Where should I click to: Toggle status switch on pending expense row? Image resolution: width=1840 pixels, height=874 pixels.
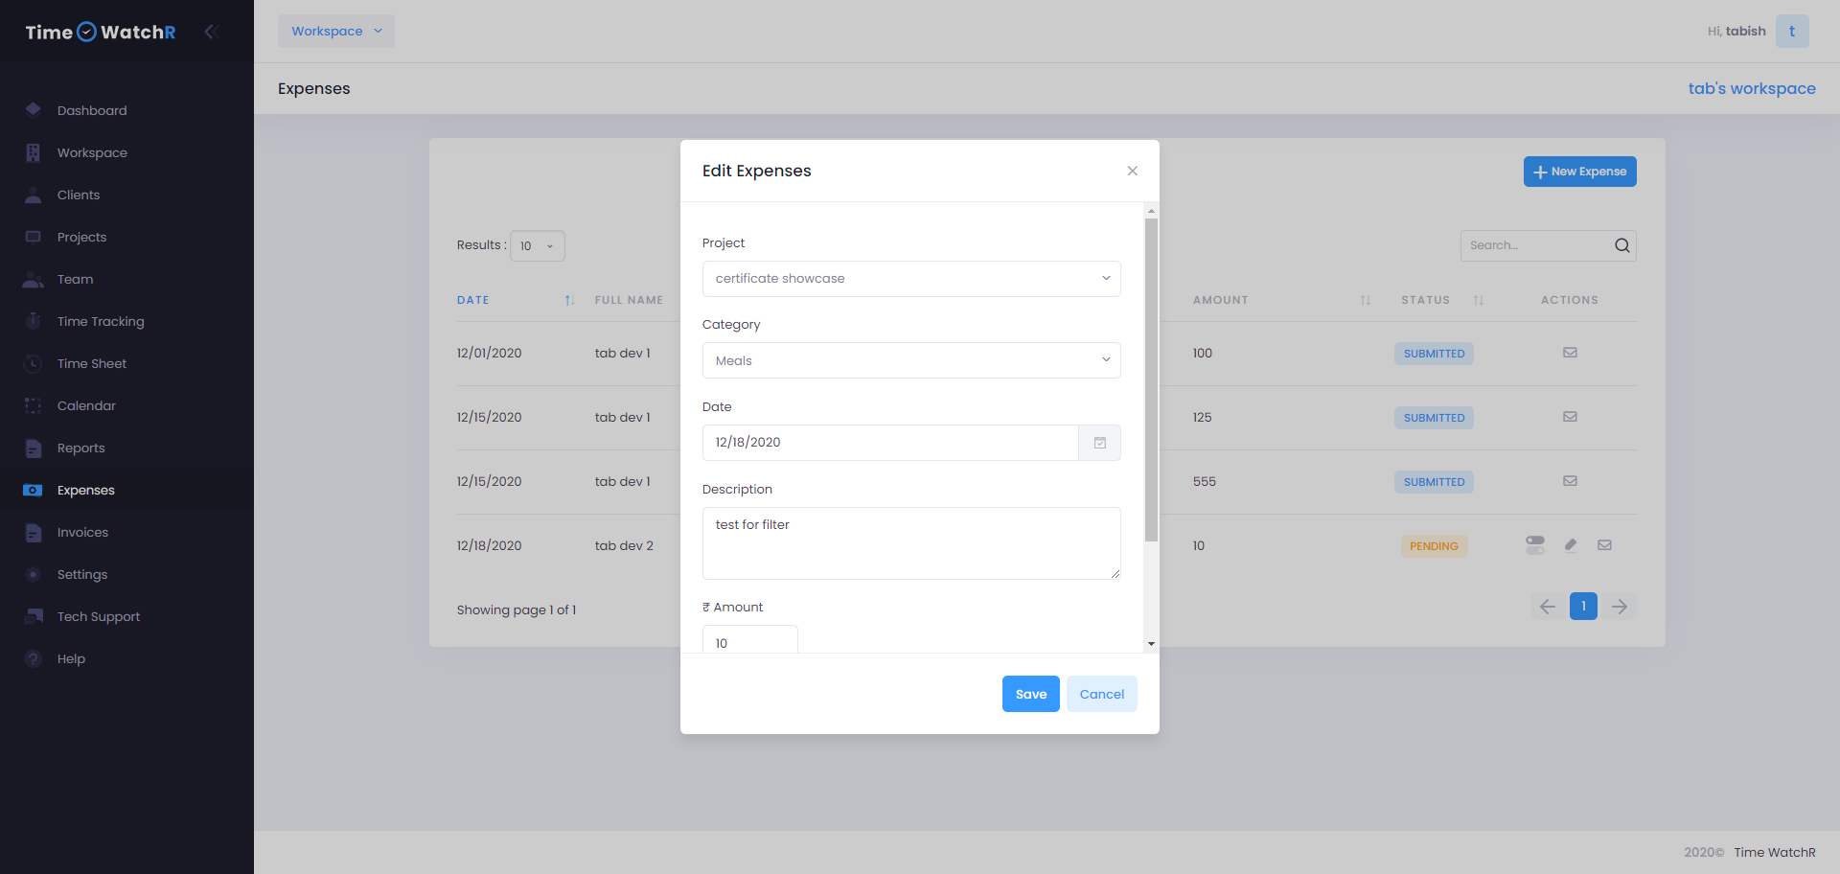(x=1535, y=545)
